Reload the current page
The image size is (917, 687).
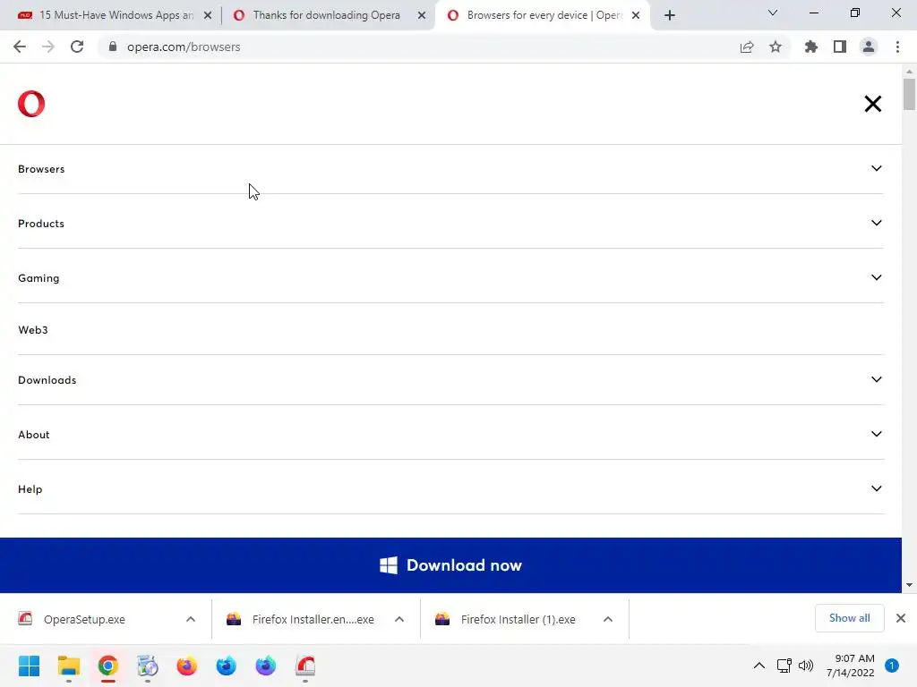[77, 47]
